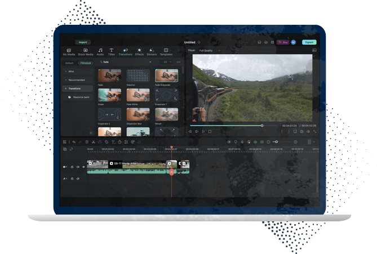Viewport: 377px width, 254px height.
Task: Toggle video track visibility eye icon
Action: [x=83, y=167]
